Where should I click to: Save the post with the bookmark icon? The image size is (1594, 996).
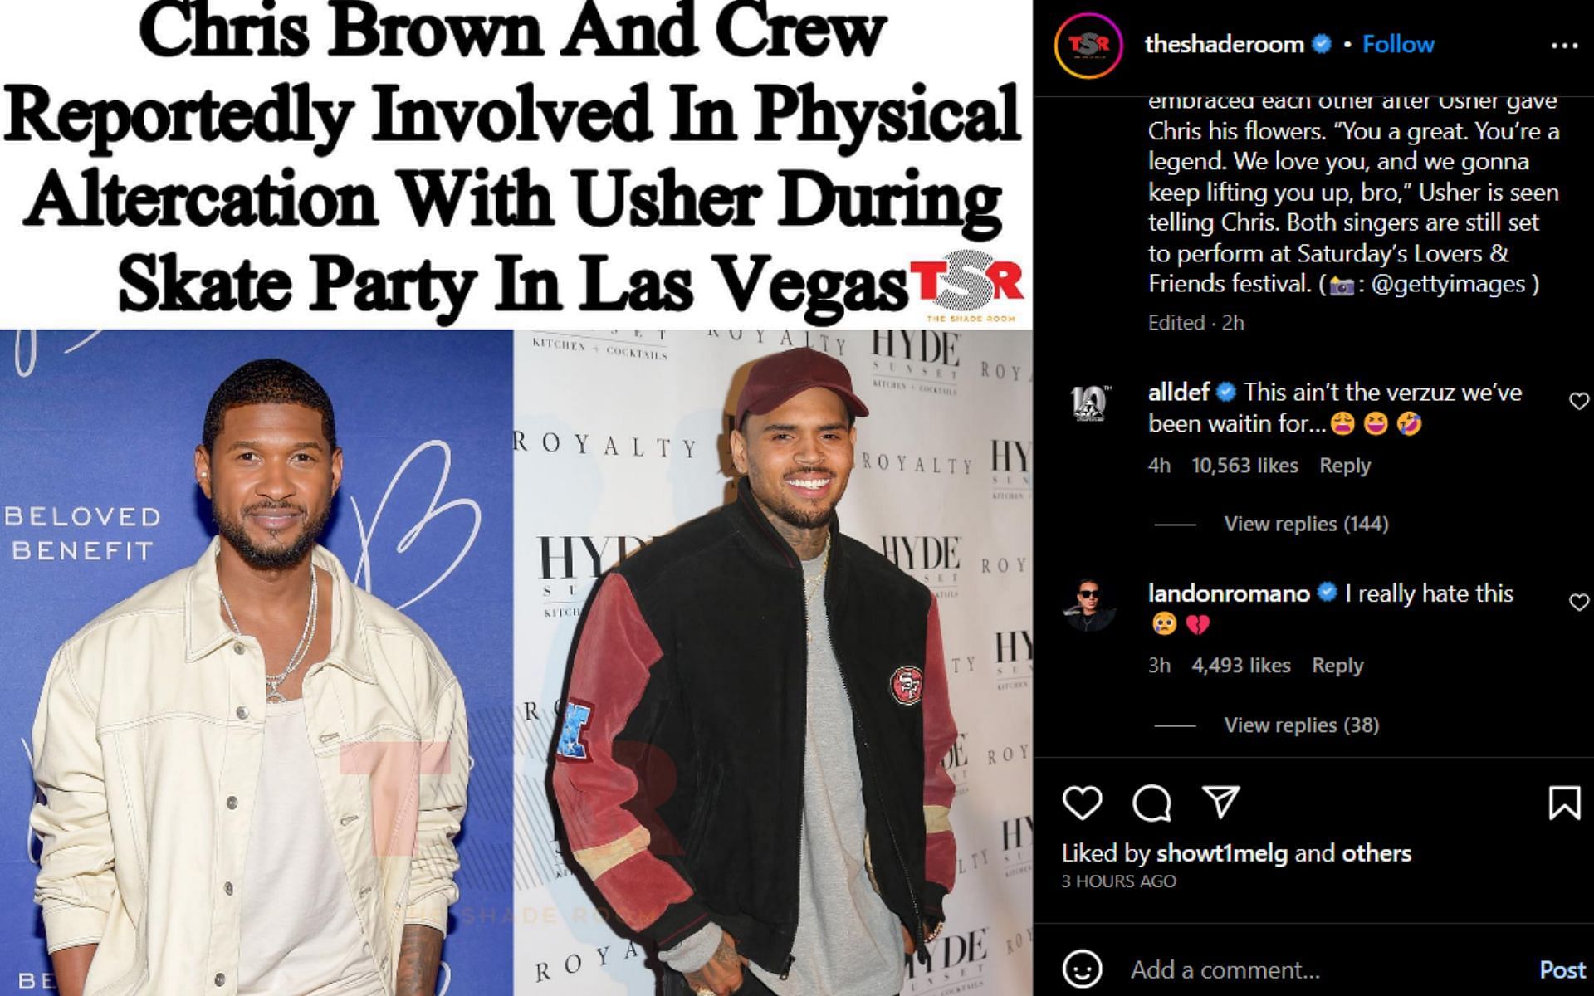click(x=1564, y=803)
